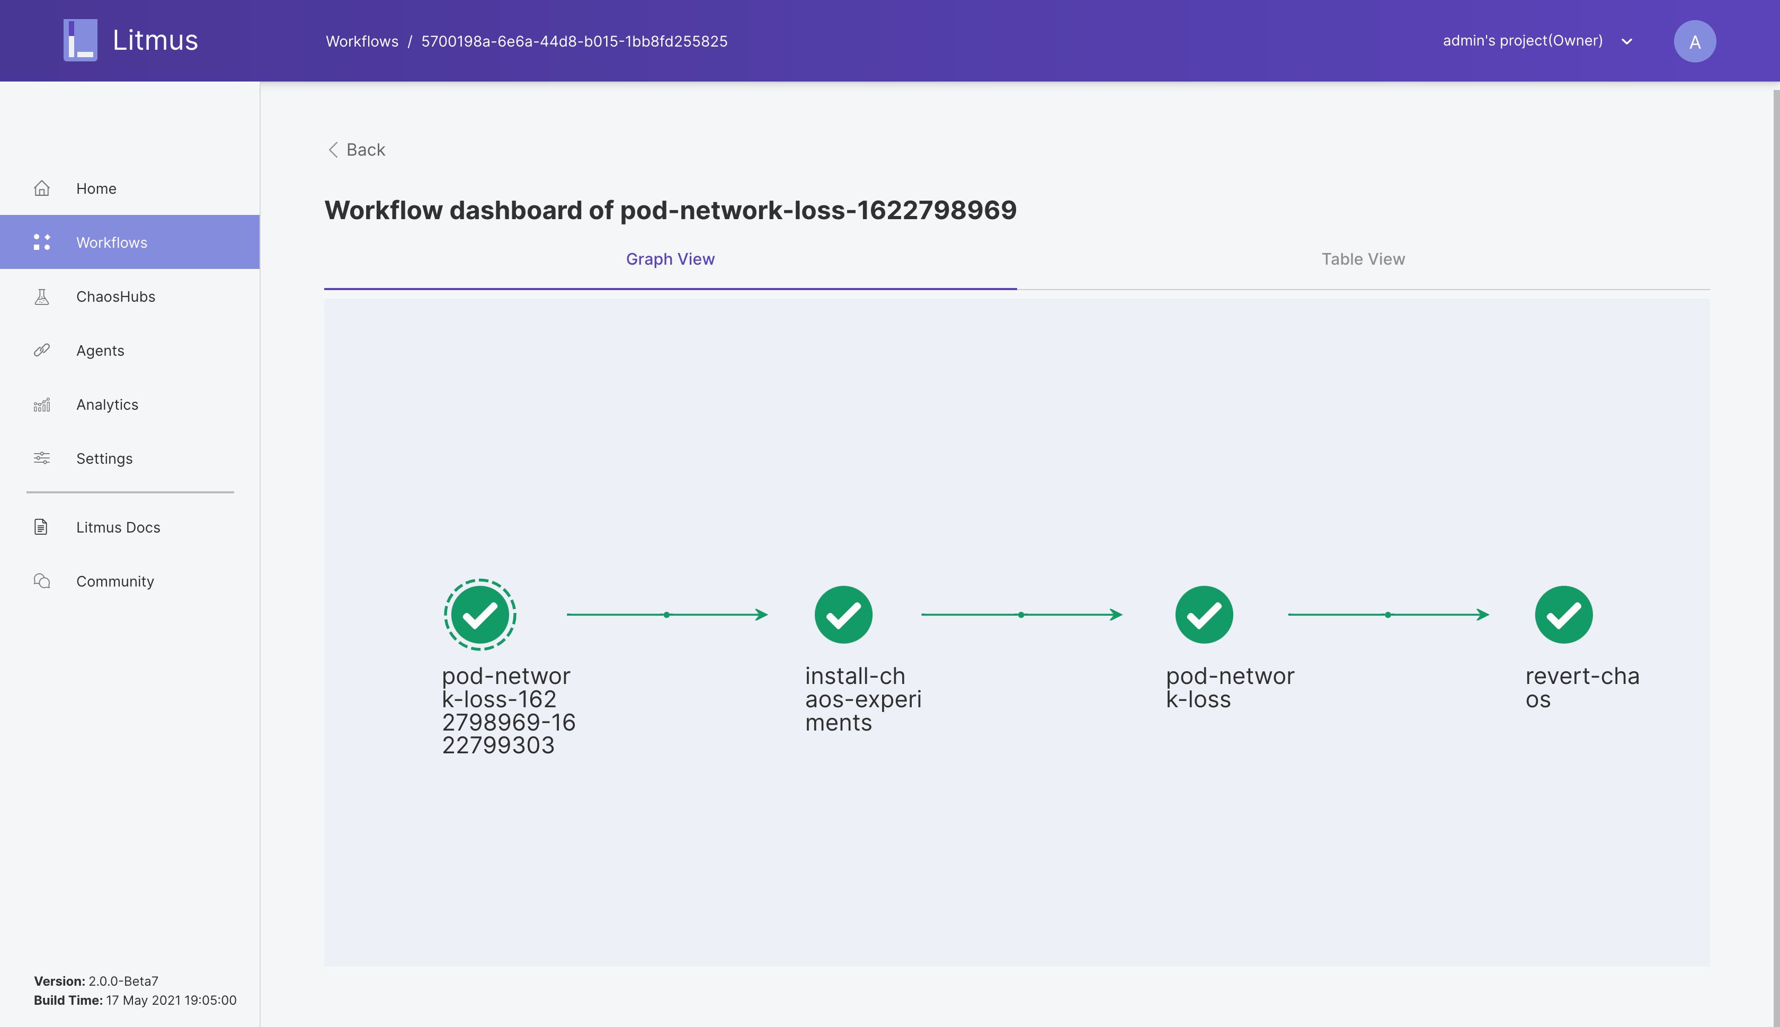This screenshot has width=1780, height=1027.
Task: Switch to the Table View tab
Action: pyautogui.click(x=1363, y=259)
